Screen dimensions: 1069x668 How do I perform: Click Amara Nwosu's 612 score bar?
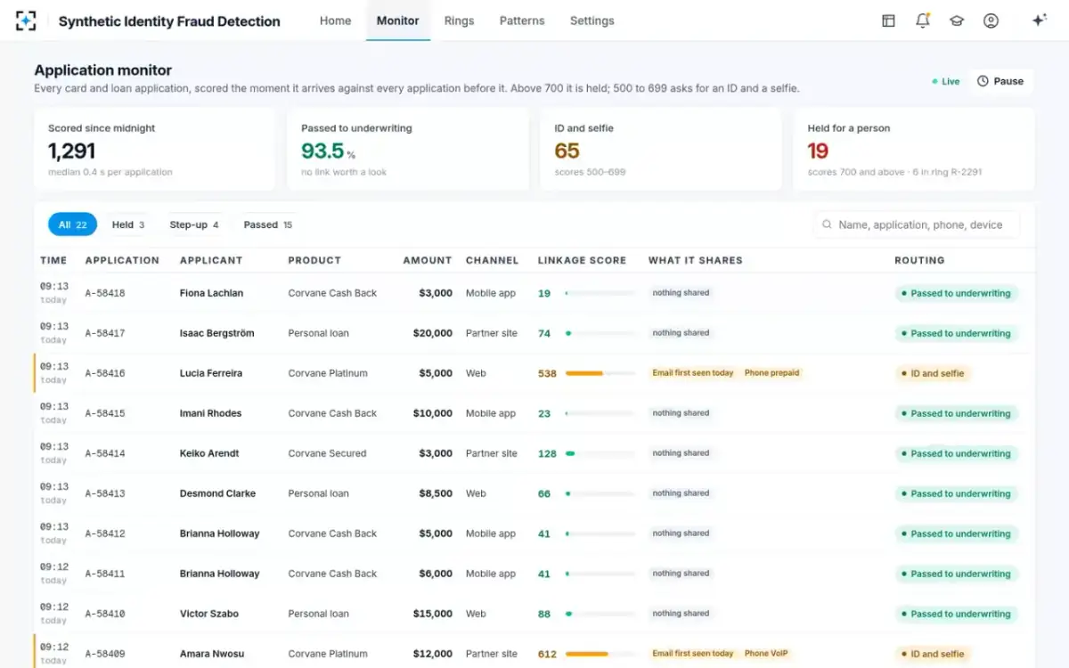click(x=600, y=654)
